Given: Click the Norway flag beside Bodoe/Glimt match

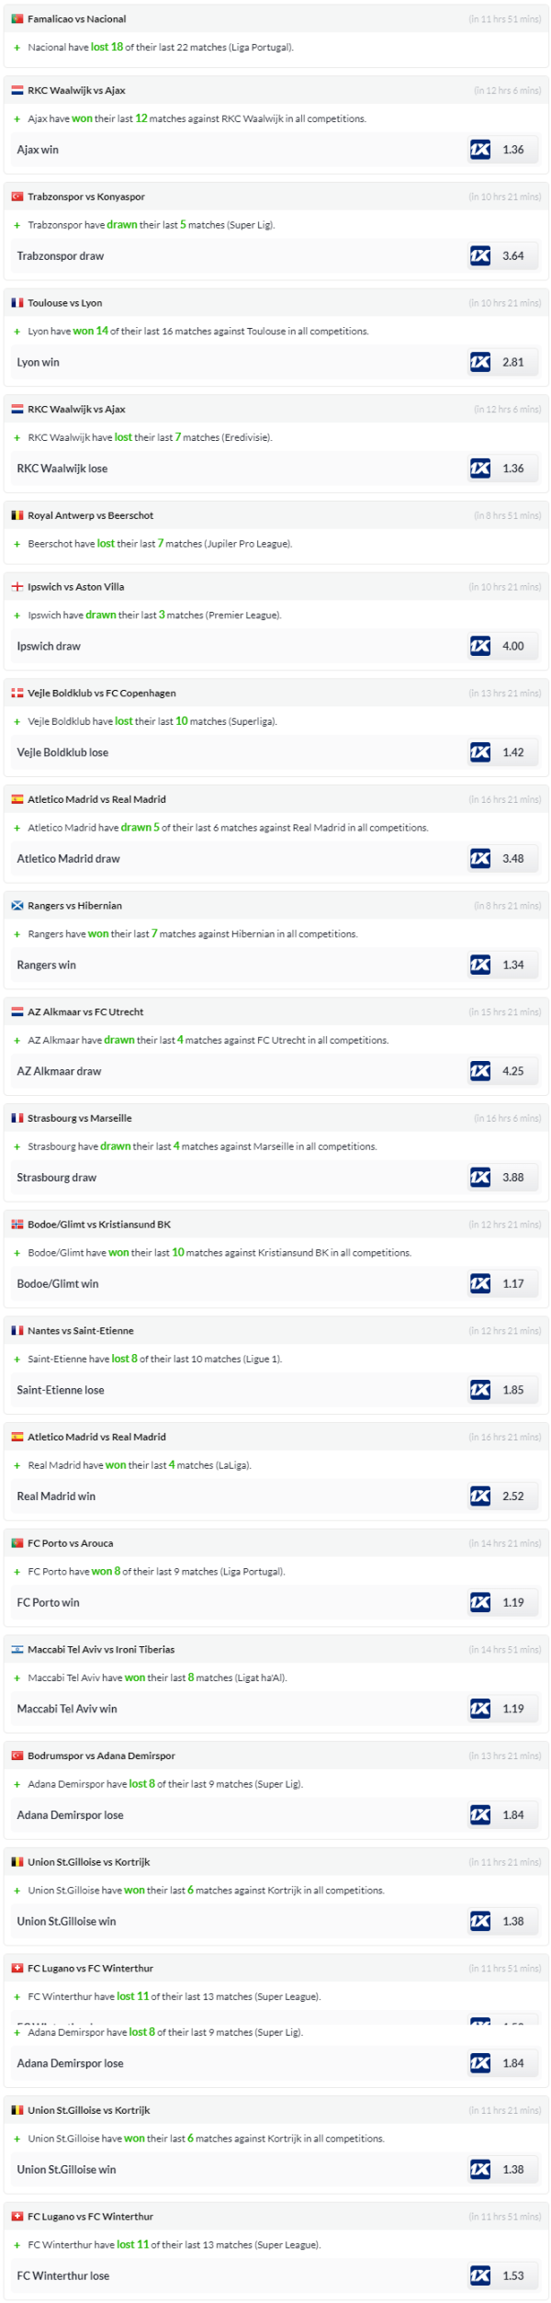Looking at the screenshot, I should pos(17,1225).
